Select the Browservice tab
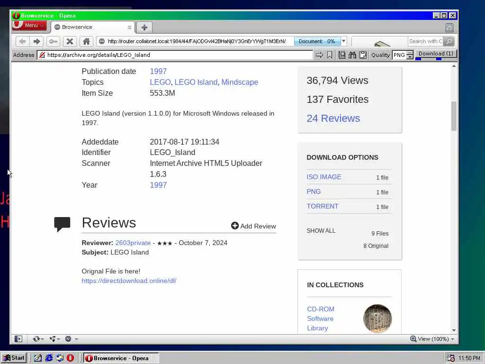Viewport: 485px width, 364px height. click(93, 27)
